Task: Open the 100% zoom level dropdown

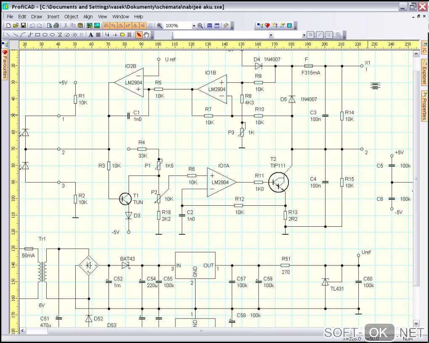Action: (194, 26)
